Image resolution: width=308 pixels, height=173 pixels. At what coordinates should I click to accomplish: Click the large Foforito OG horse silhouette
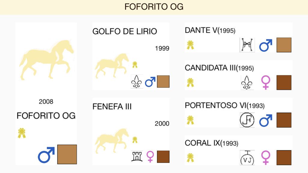(x=46, y=60)
